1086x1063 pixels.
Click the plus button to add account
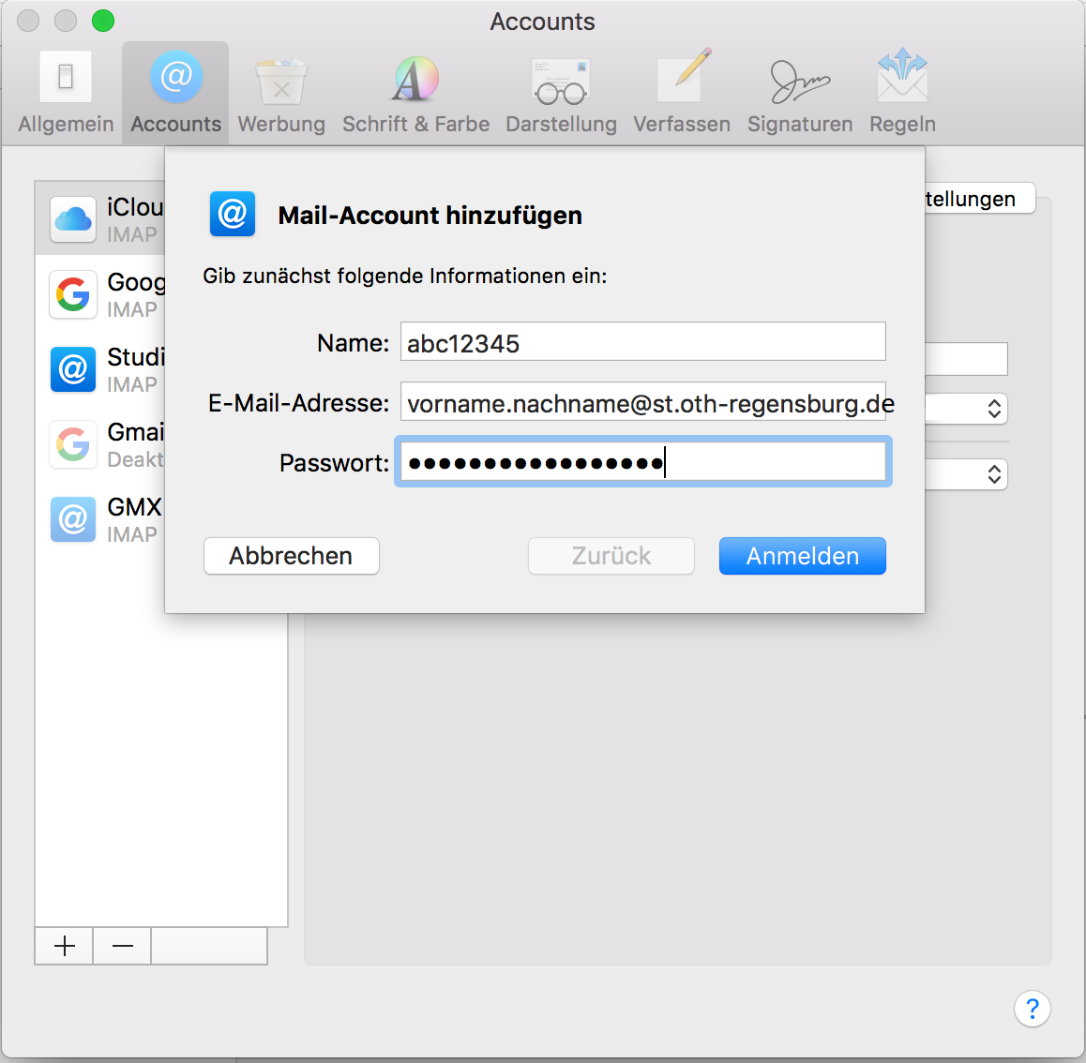coord(64,946)
